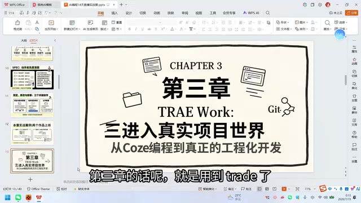Copy selection with the copy icon
This screenshot has width=361, height=203.
[37, 29]
